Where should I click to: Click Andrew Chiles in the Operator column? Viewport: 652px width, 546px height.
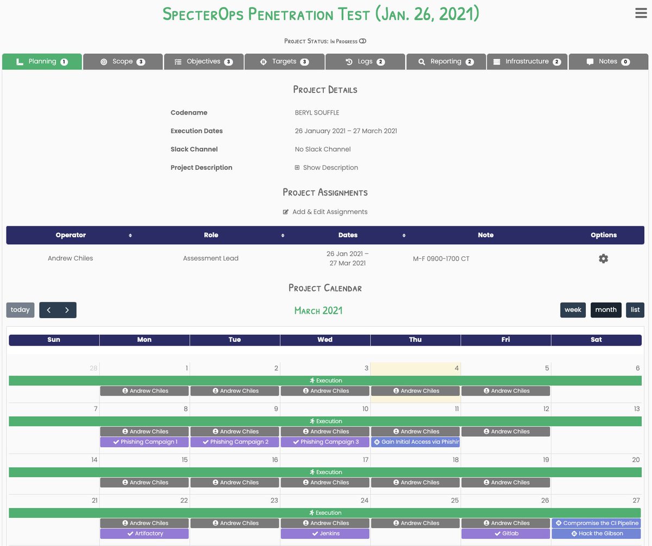pyautogui.click(x=71, y=258)
